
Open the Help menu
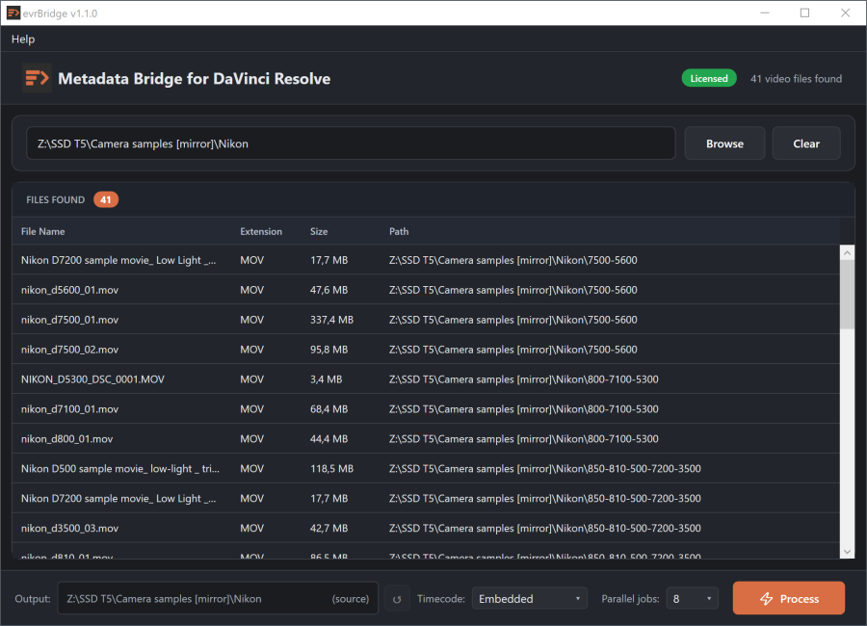tap(23, 39)
